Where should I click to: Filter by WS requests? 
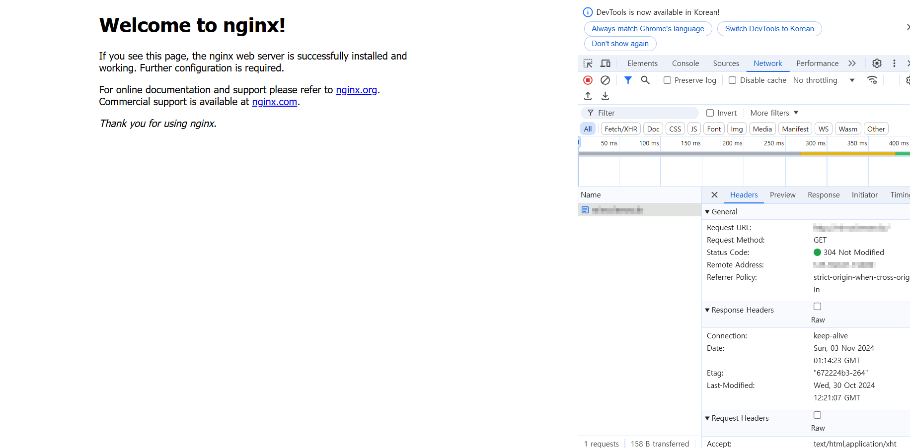824,129
